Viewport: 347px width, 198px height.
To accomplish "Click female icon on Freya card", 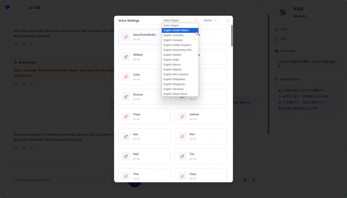I will coord(126,116).
